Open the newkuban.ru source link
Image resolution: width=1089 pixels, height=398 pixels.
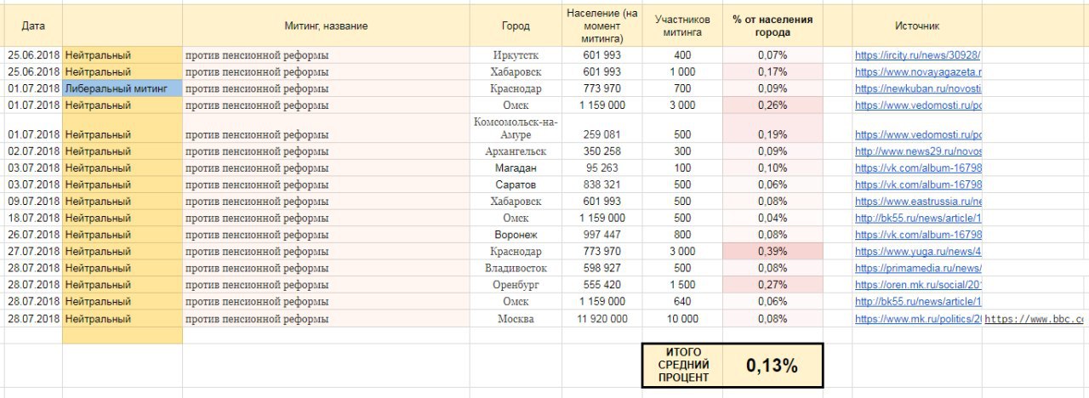(917, 88)
